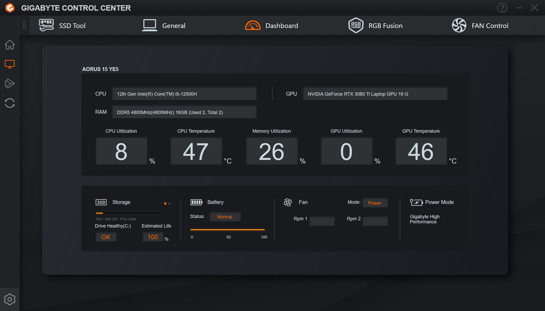This screenshot has height=311, width=545.
Task: Open the performance arrow sidebar icon
Action: (x=10, y=83)
